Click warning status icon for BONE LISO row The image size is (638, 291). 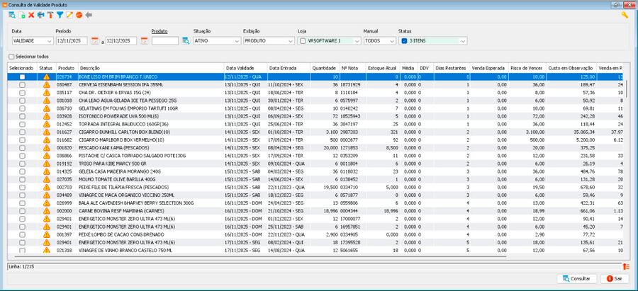coord(46,76)
